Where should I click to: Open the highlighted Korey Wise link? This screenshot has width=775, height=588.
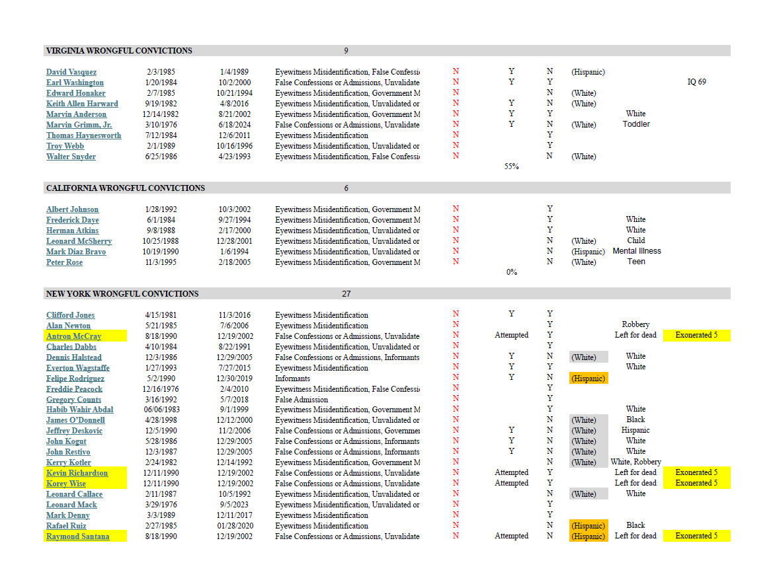(66, 484)
